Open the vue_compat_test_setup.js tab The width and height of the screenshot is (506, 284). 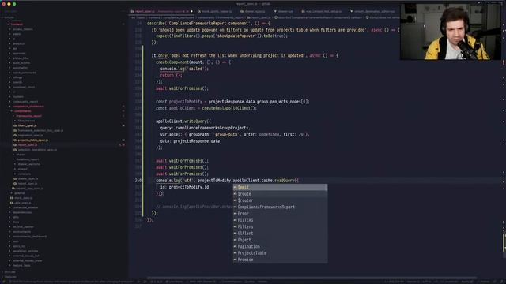click(x=323, y=11)
